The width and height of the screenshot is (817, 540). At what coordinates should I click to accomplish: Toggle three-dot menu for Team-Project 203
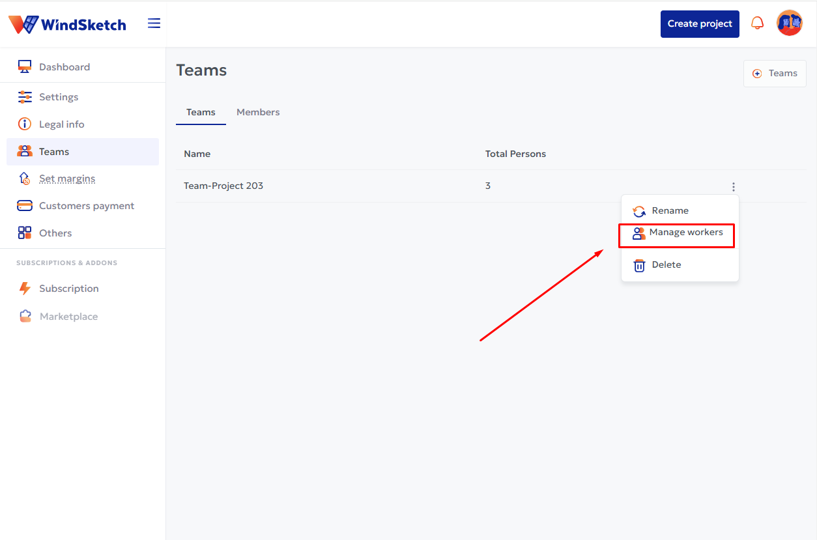click(x=734, y=187)
